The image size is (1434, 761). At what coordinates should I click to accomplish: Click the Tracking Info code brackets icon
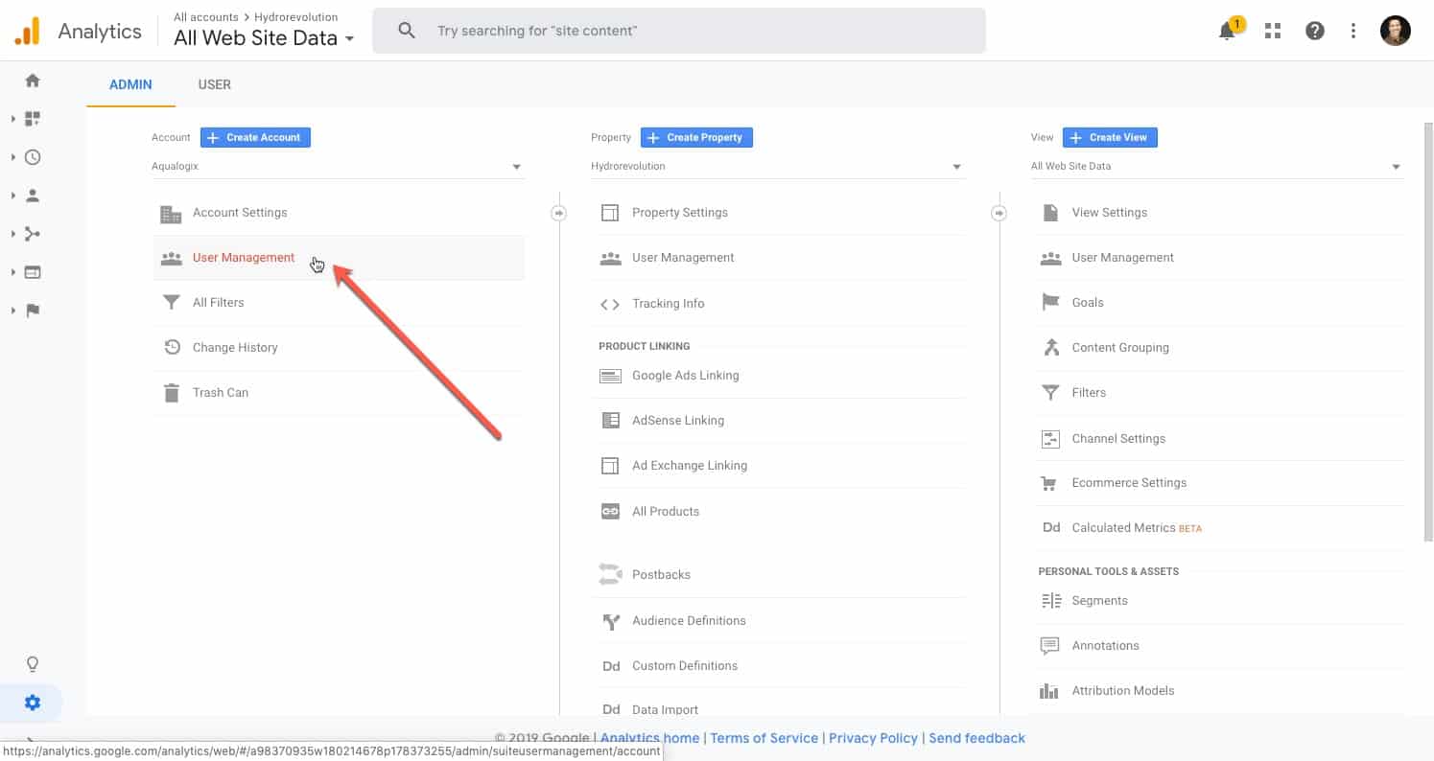coord(610,304)
